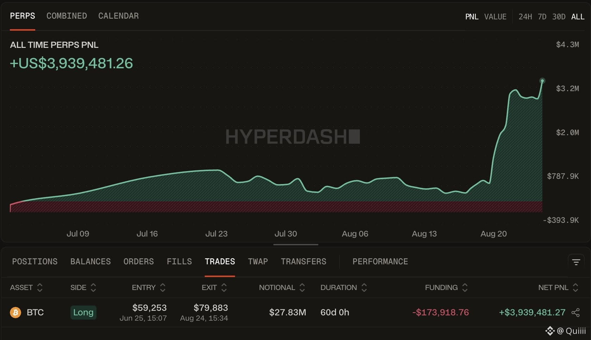
Task: Click the share icon beside net PNL
Action: coord(576,313)
